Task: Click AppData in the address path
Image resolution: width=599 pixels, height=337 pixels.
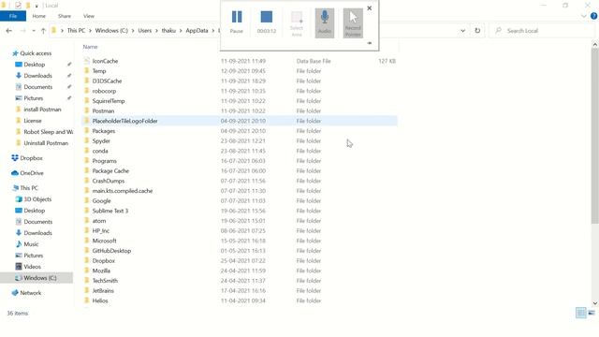Action: click(x=197, y=31)
